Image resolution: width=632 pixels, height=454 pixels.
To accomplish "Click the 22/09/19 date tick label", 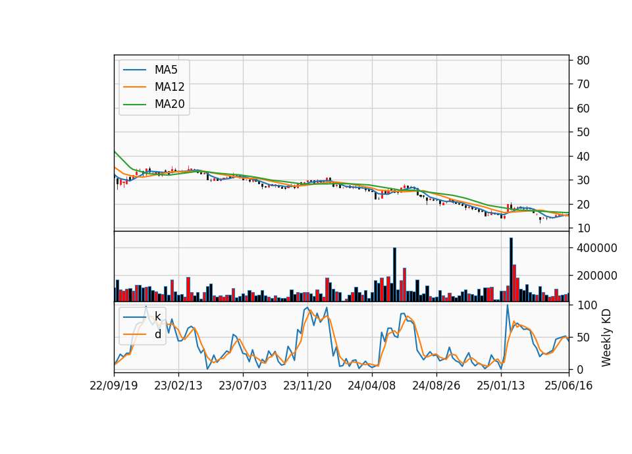I will 114,386.
